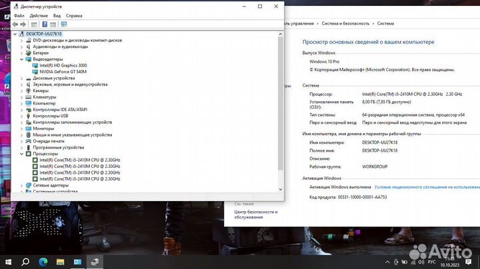Image resolution: width=480 pixels, height=269 pixels.
Task: Expand DVD-дисководы category
Action: (x=21, y=41)
